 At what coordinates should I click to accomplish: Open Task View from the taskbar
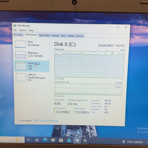(x=28, y=140)
